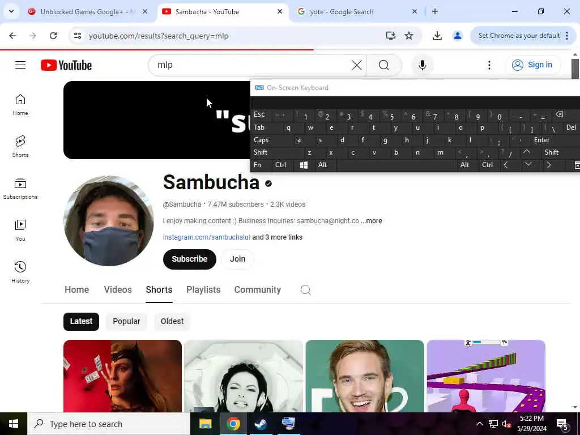Switch to Unblocked Games Google+ tab

click(88, 12)
